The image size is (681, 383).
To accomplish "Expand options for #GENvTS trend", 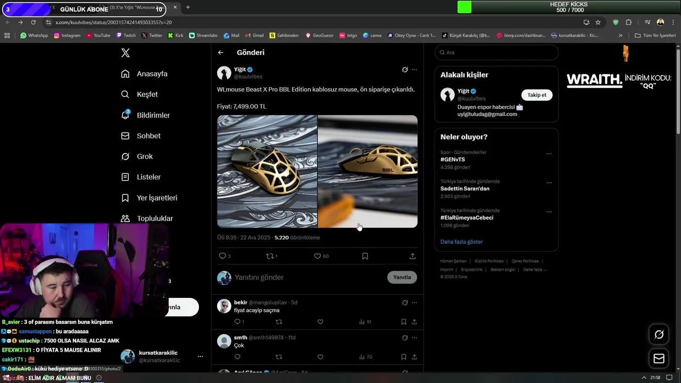I will 549,154.
